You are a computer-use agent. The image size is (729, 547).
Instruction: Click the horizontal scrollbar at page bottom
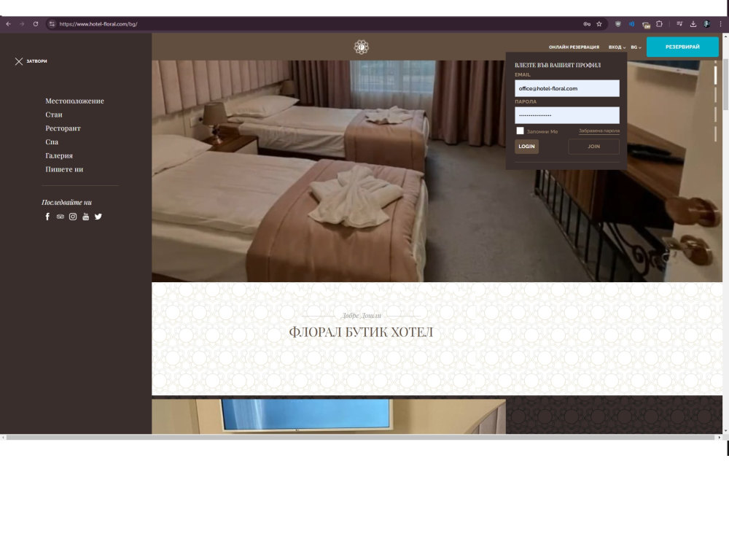coord(360,437)
